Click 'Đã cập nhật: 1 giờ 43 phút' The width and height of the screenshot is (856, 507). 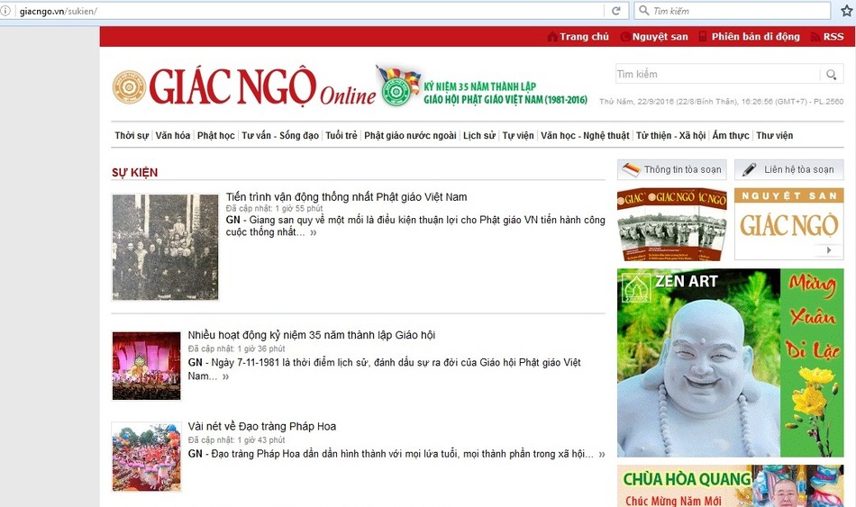(236, 439)
